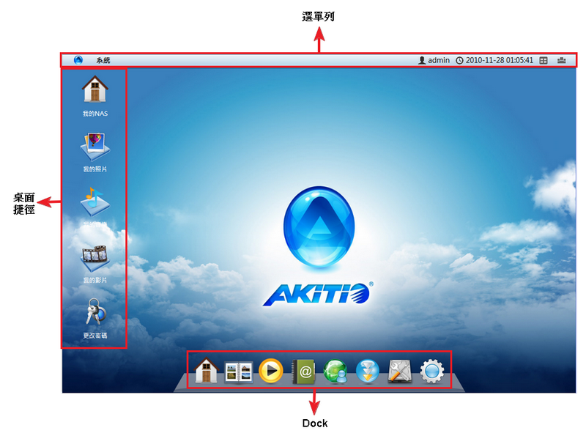Click the date and time display in menu bar
The image size is (586, 436).
point(500,60)
